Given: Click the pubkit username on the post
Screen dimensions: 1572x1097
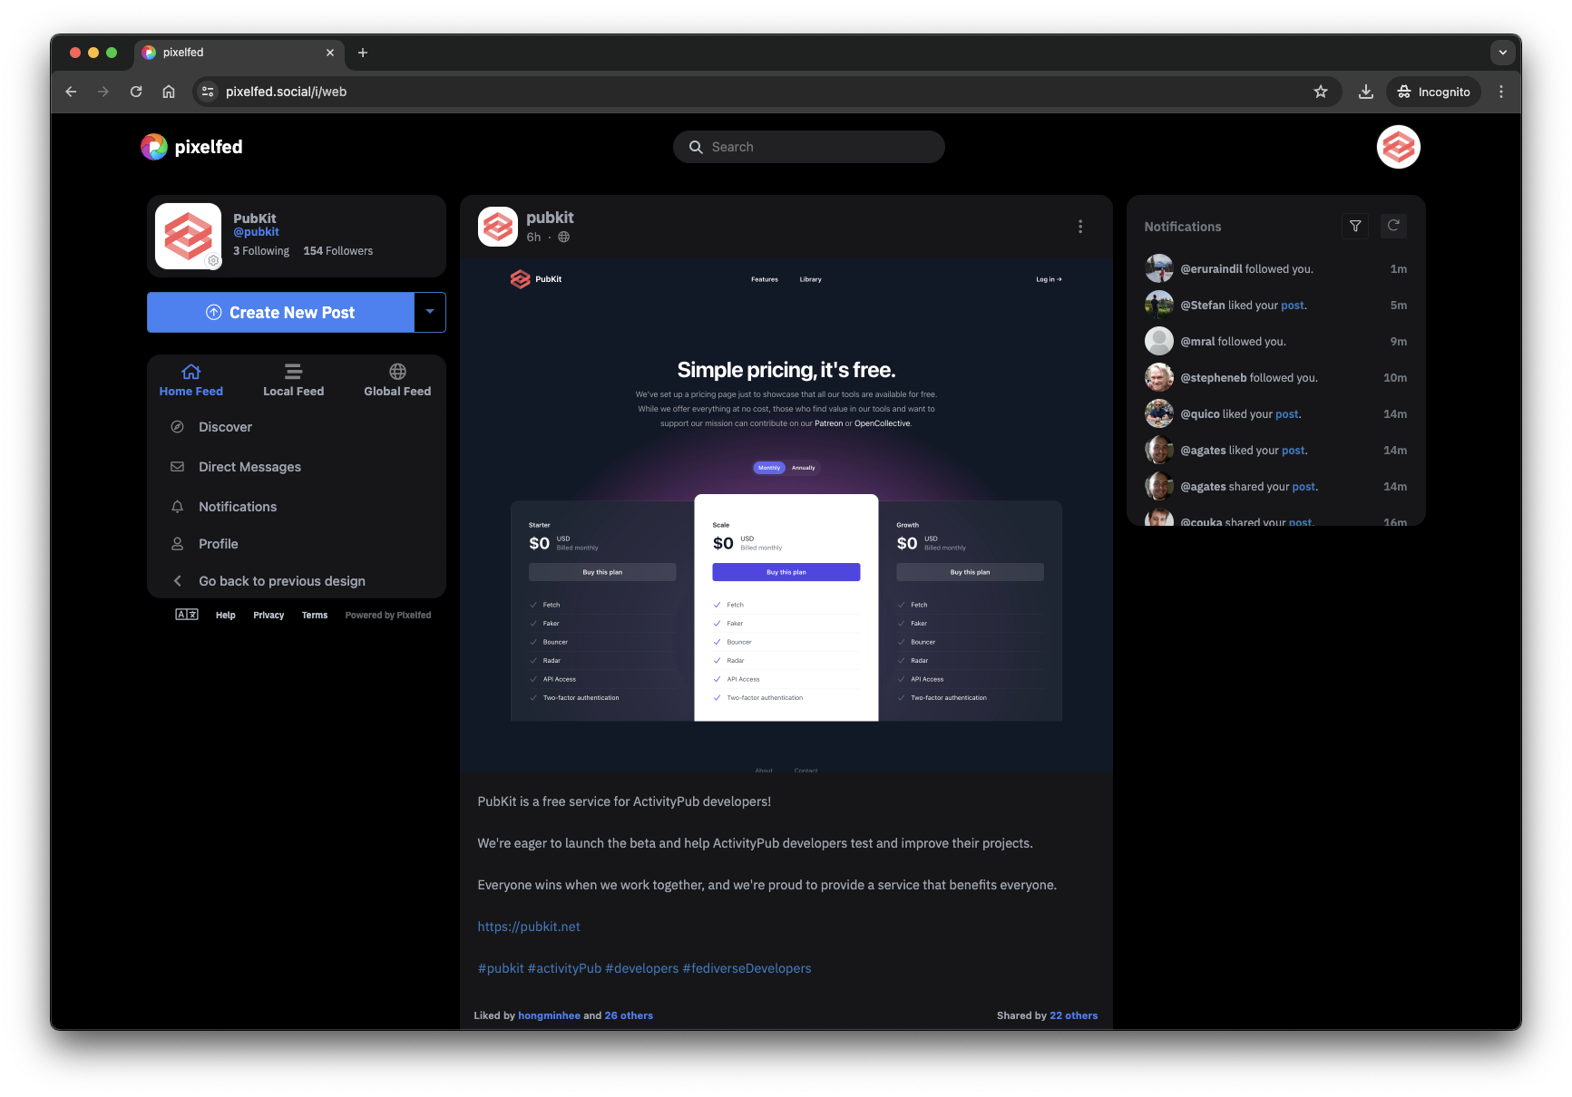Looking at the screenshot, I should (550, 218).
